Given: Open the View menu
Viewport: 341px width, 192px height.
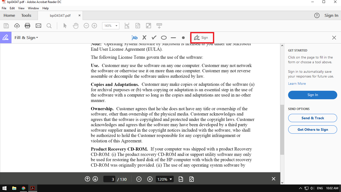Looking at the screenshot, I should 21,8.
